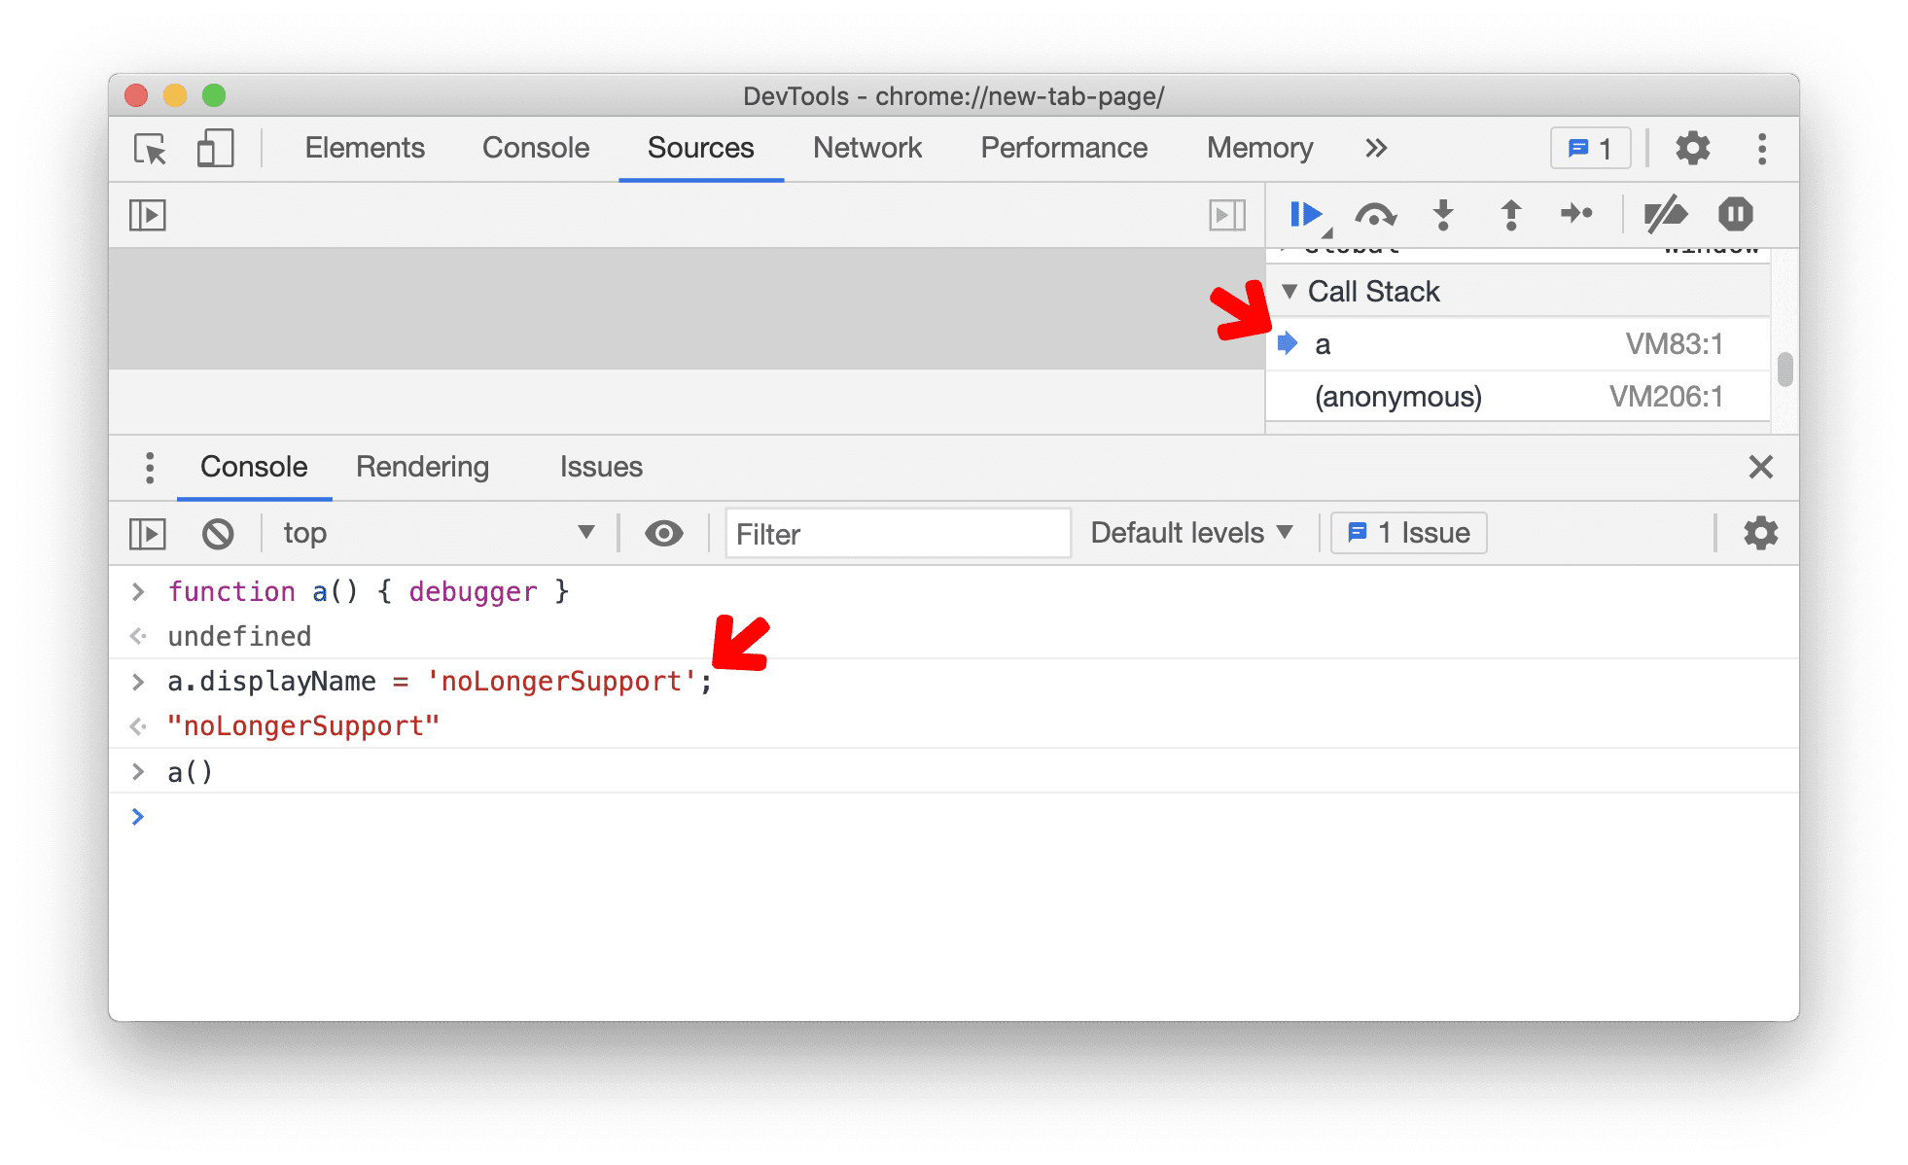Toggle the eye visibility icon in Console
The width and height of the screenshot is (1908, 1165).
(x=662, y=531)
